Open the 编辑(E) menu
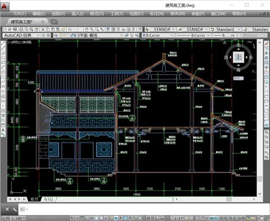This screenshot has height=221, width=270. tap(39, 14)
